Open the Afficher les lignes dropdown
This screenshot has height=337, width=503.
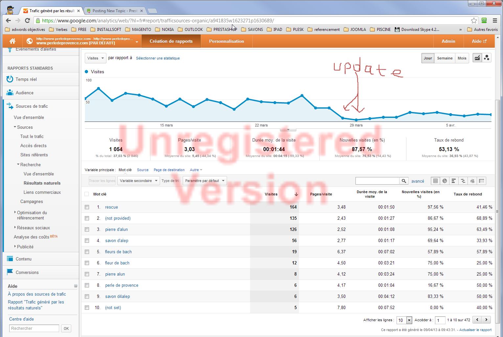[x=404, y=320]
